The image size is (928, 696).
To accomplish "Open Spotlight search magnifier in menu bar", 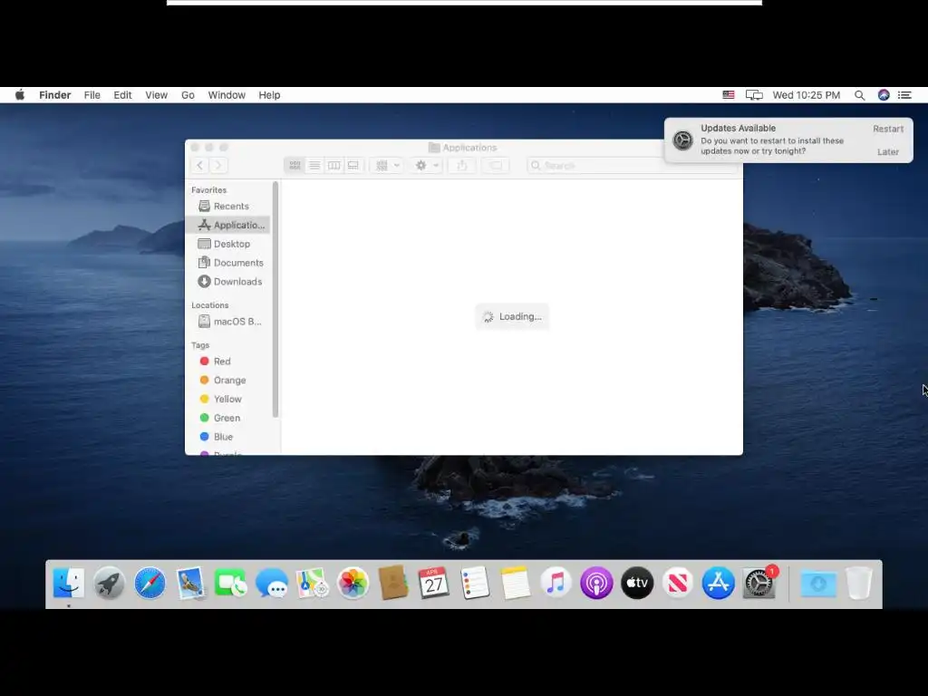I will pos(859,95).
